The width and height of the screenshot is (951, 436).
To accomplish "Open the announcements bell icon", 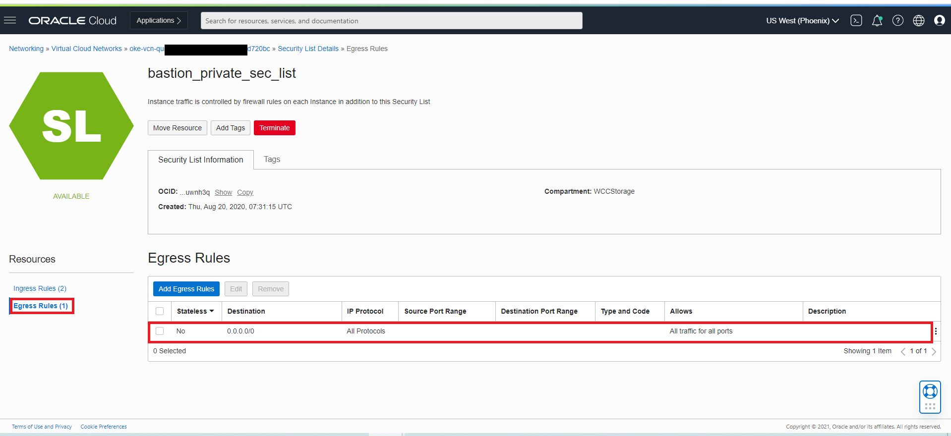I will [877, 20].
